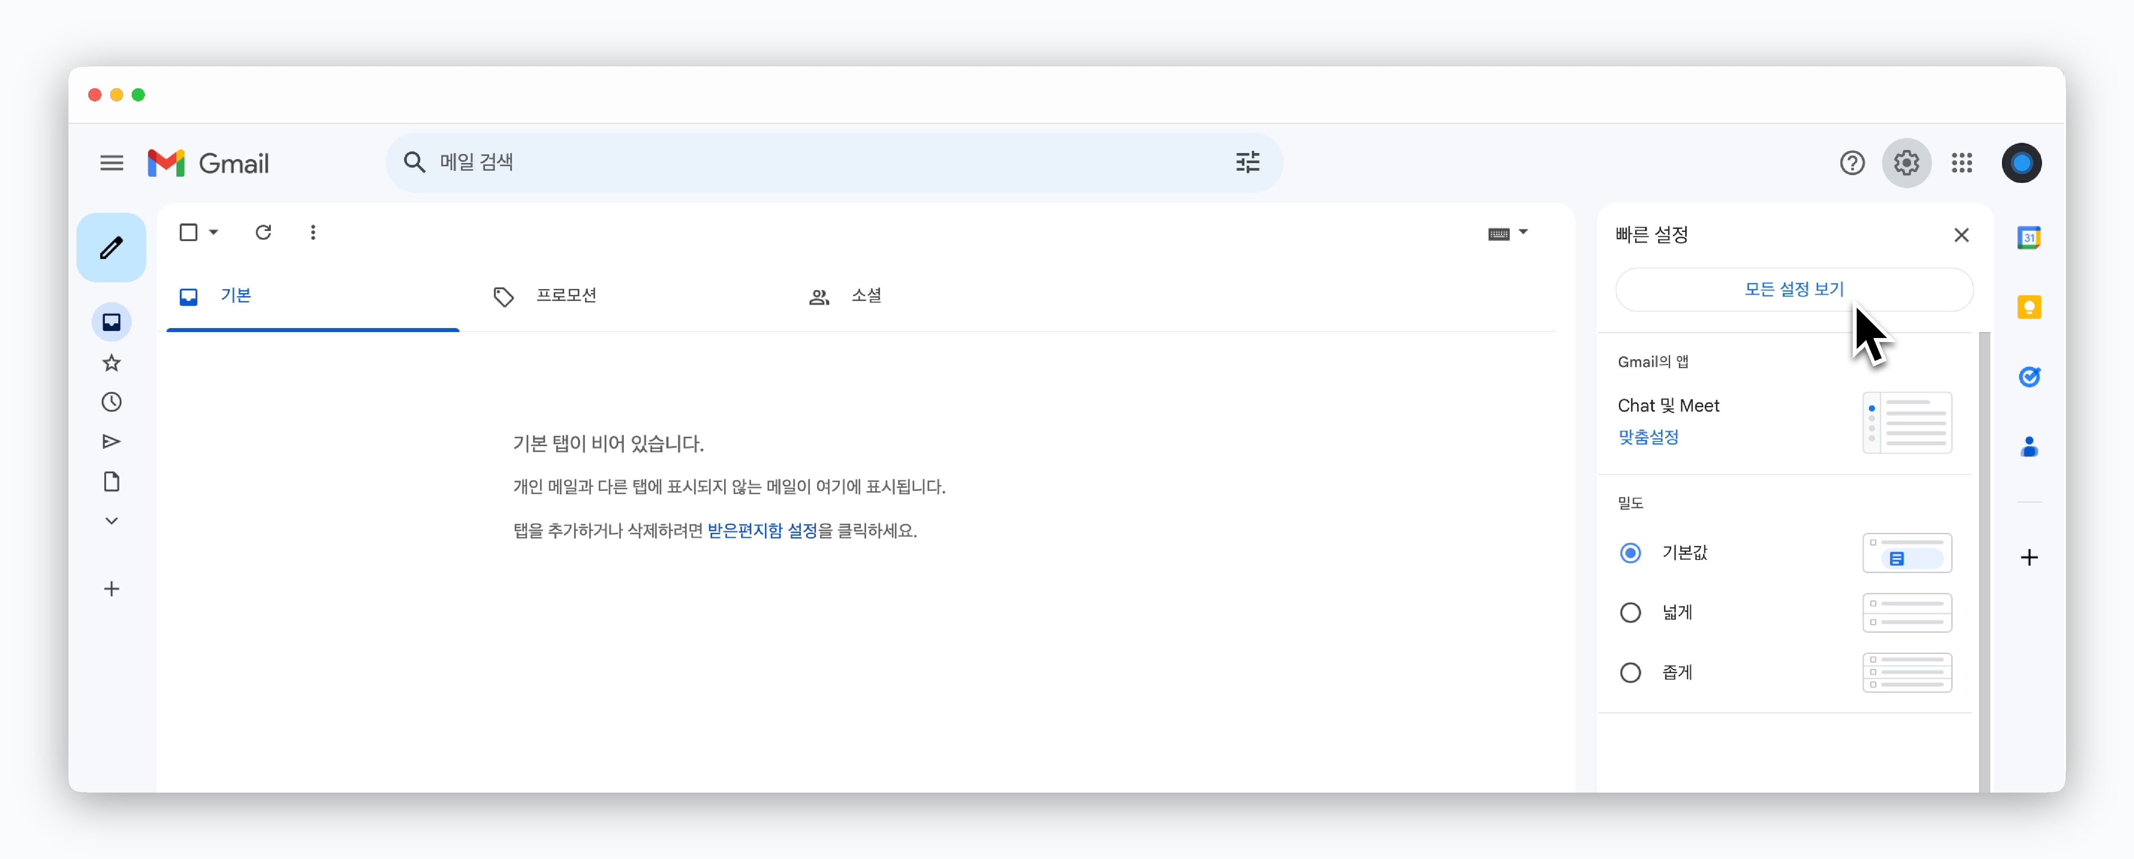Open the main menu hamburger icon
Viewport: 2134px width, 859px height.
(111, 163)
